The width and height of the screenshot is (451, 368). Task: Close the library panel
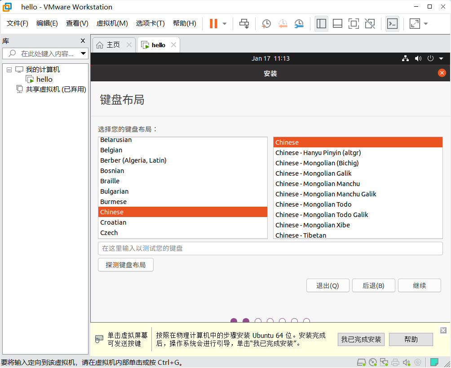[83, 41]
